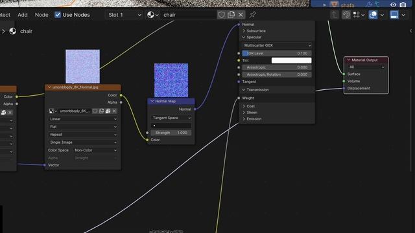Open the snapping options dropdown arrow

click(x=363, y=15)
